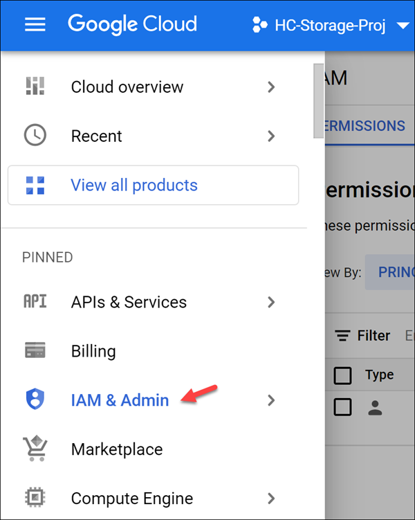Toggle the select-all checkbox beside Type
Screen dimensions: 415x520
tap(342, 375)
